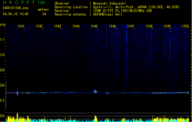Image resolution: width=192 pixels, height=122 pixels.
Task: Click the 'Observer' label
Action: (x=62, y=3)
